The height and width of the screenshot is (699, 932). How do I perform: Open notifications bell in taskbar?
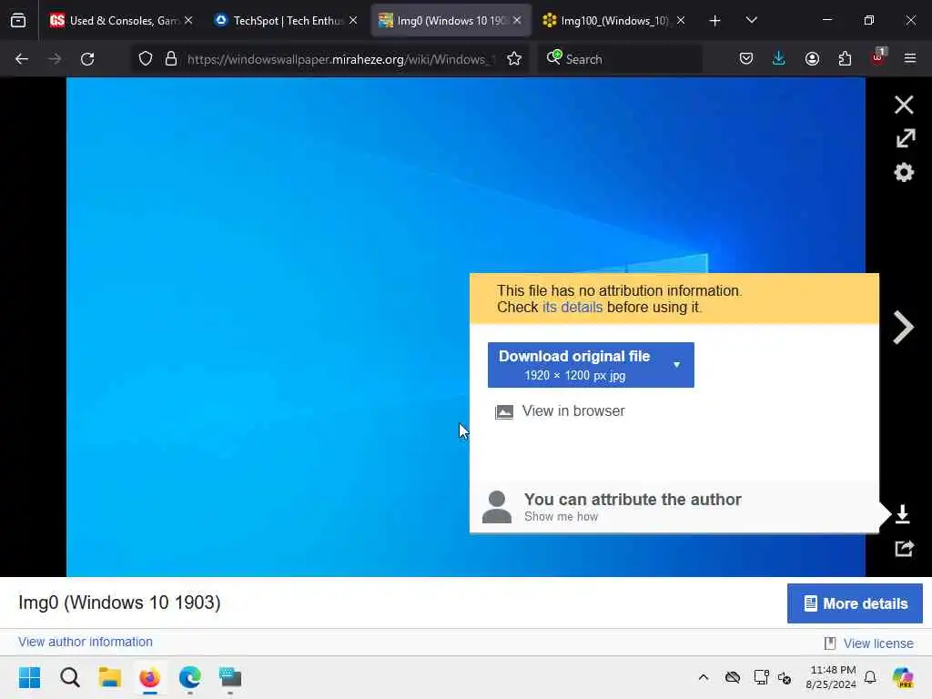870,677
